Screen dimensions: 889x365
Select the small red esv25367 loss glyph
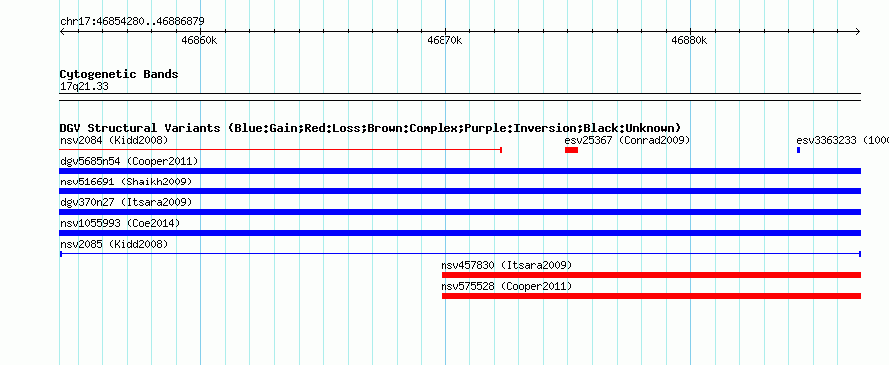tap(571, 150)
